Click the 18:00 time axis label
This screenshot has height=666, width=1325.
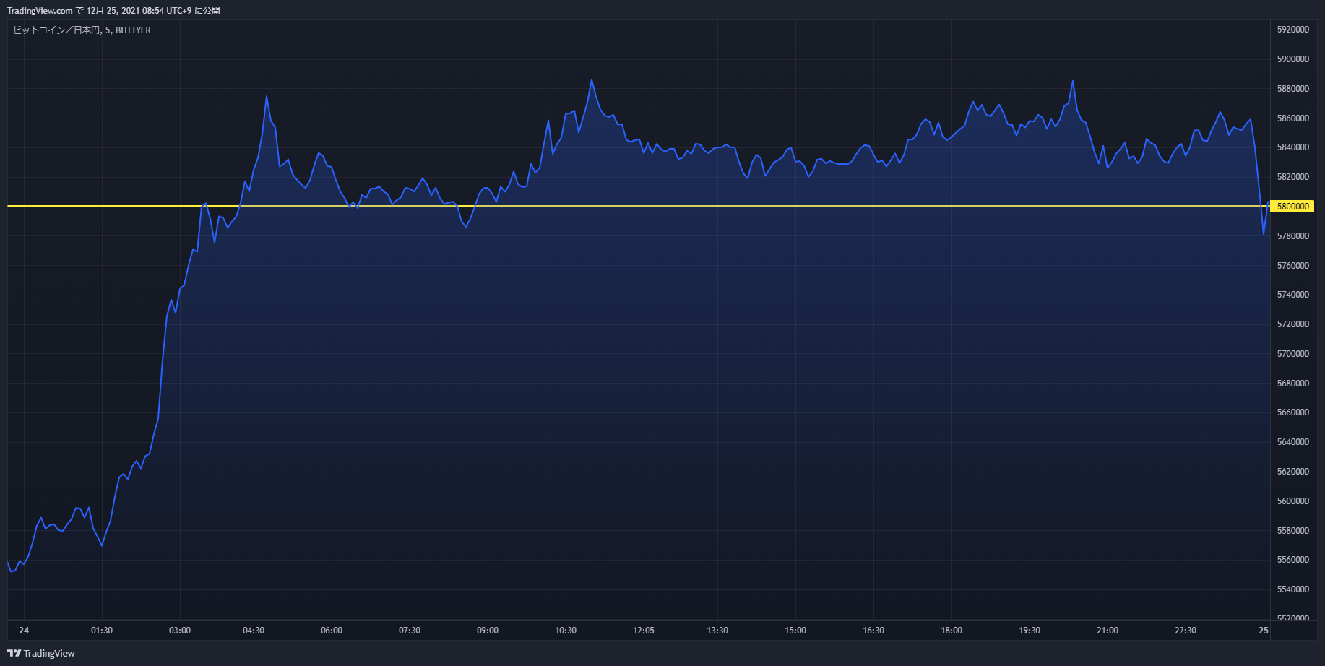(951, 631)
